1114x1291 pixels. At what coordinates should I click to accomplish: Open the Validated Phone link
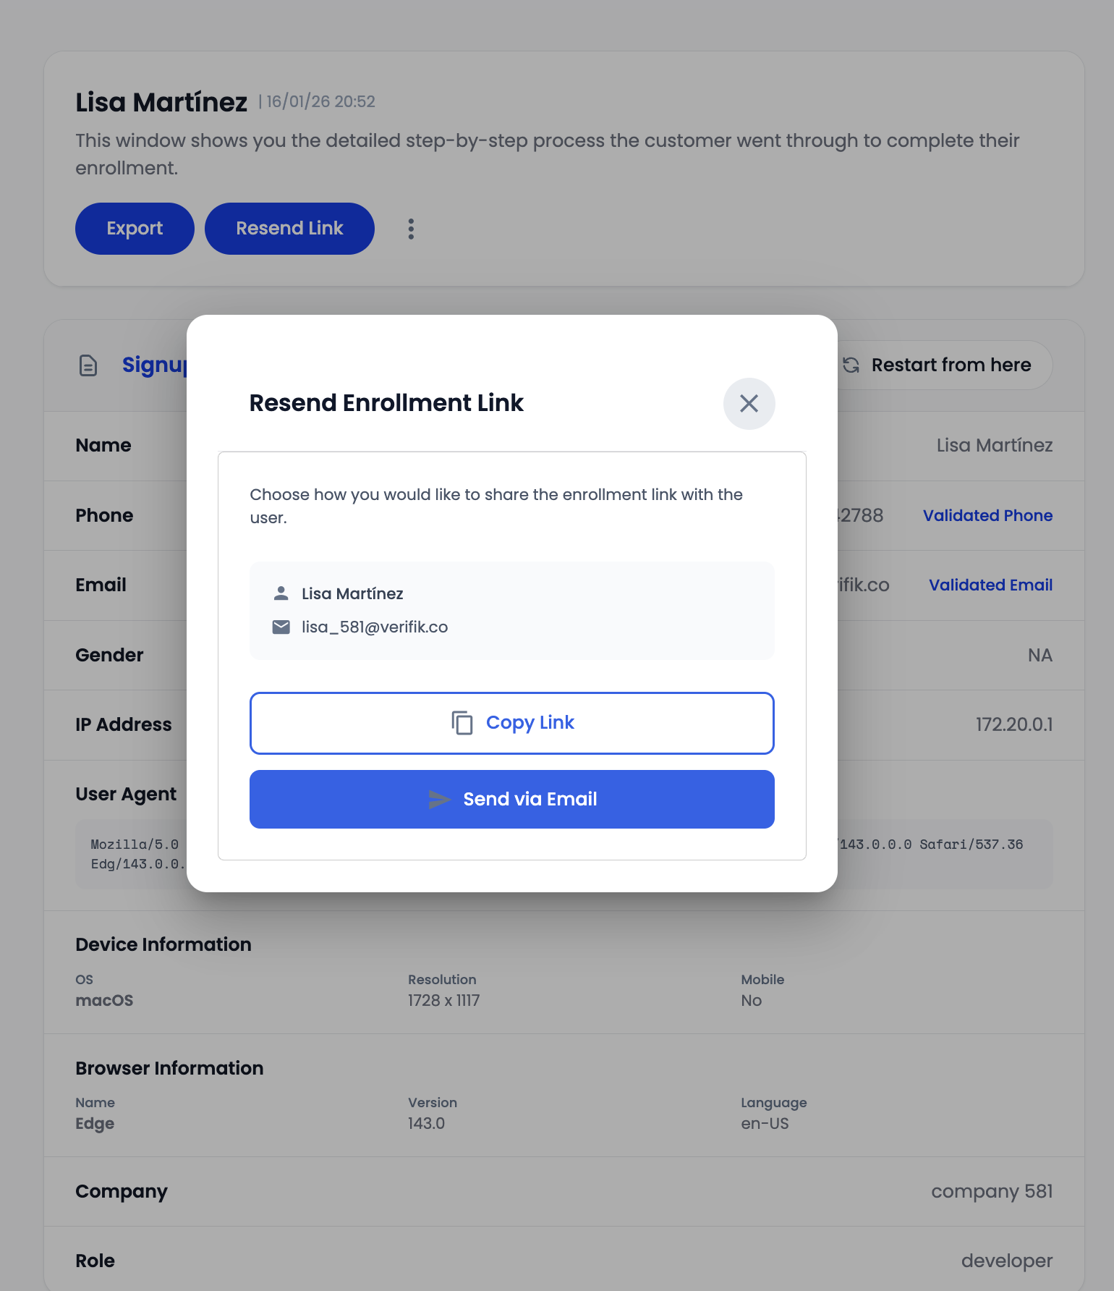pos(987,515)
